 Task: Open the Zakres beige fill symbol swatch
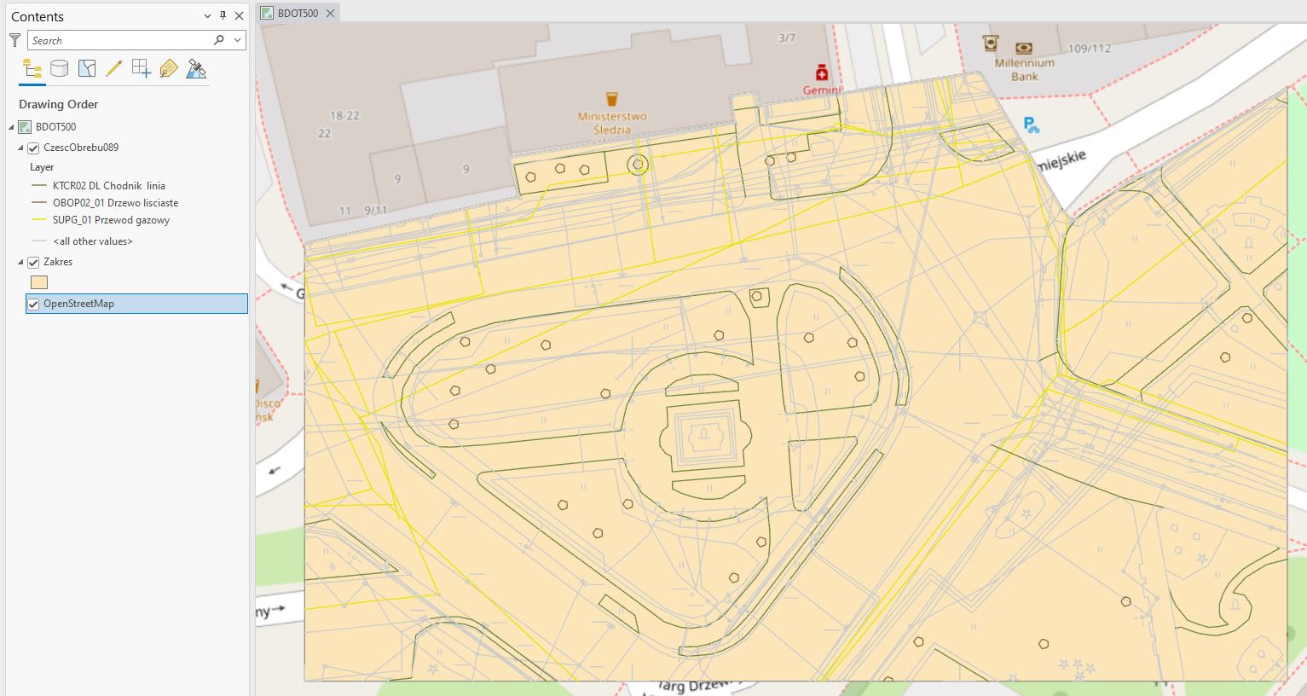(39, 282)
